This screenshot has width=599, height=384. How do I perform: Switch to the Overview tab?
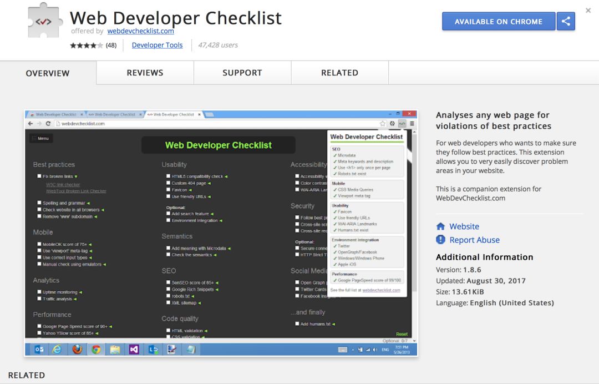pos(48,73)
